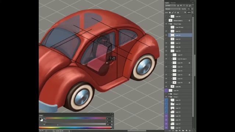Screen dimensions: 235x132
Task: Select the Color panel tab
Action: tap(41, 115)
